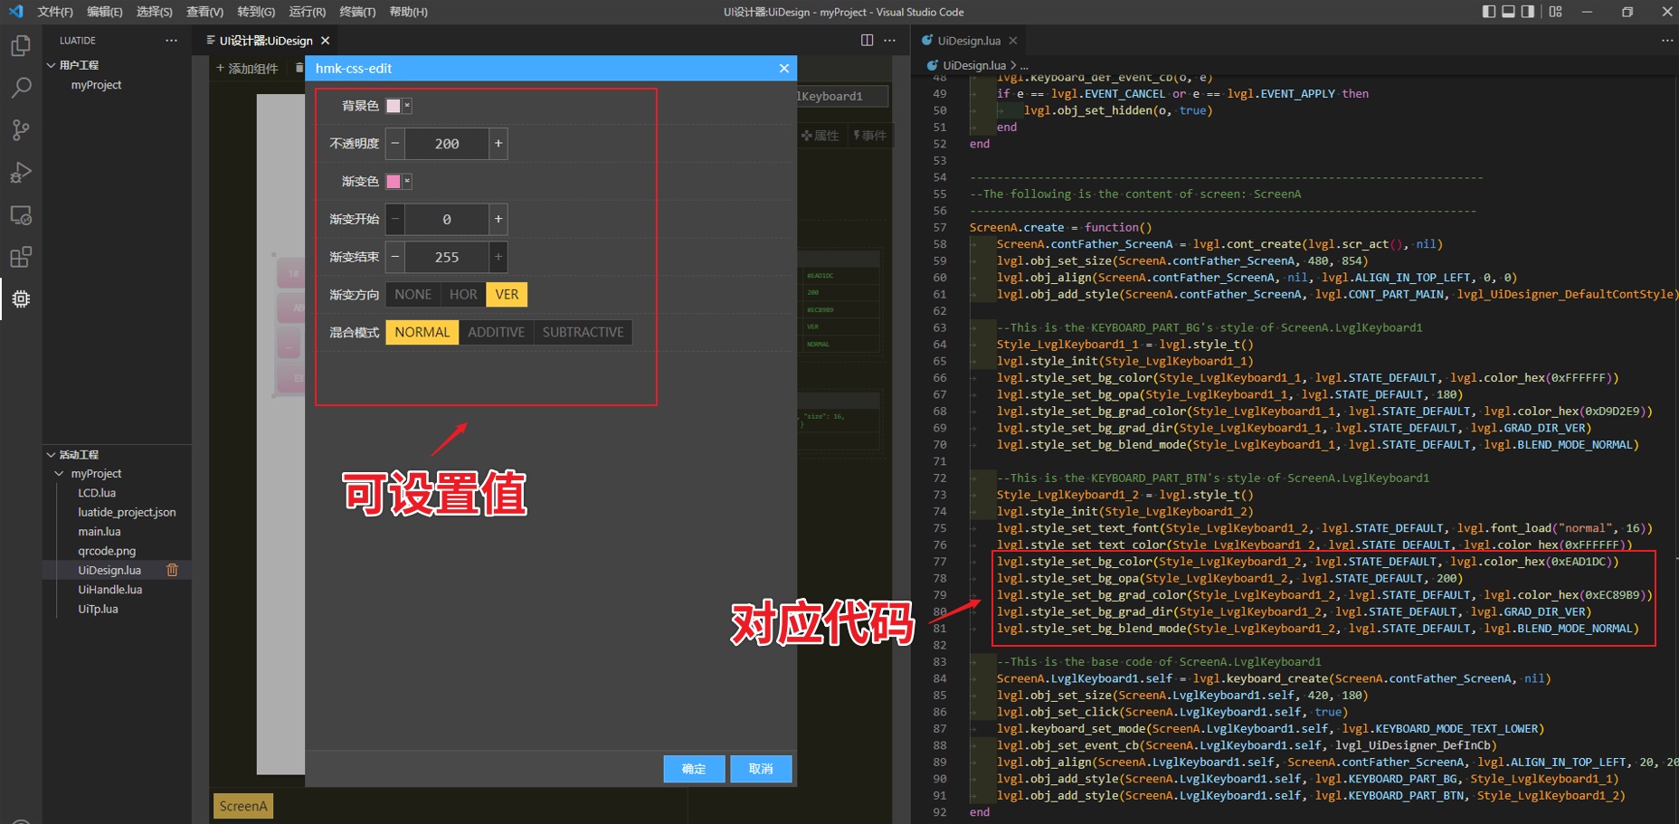Click the trash icon beside UiDesign.lua

point(172,570)
